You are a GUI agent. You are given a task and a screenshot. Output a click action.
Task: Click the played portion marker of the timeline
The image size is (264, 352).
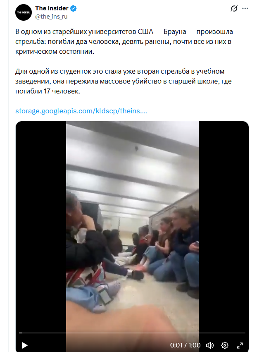point(21,333)
